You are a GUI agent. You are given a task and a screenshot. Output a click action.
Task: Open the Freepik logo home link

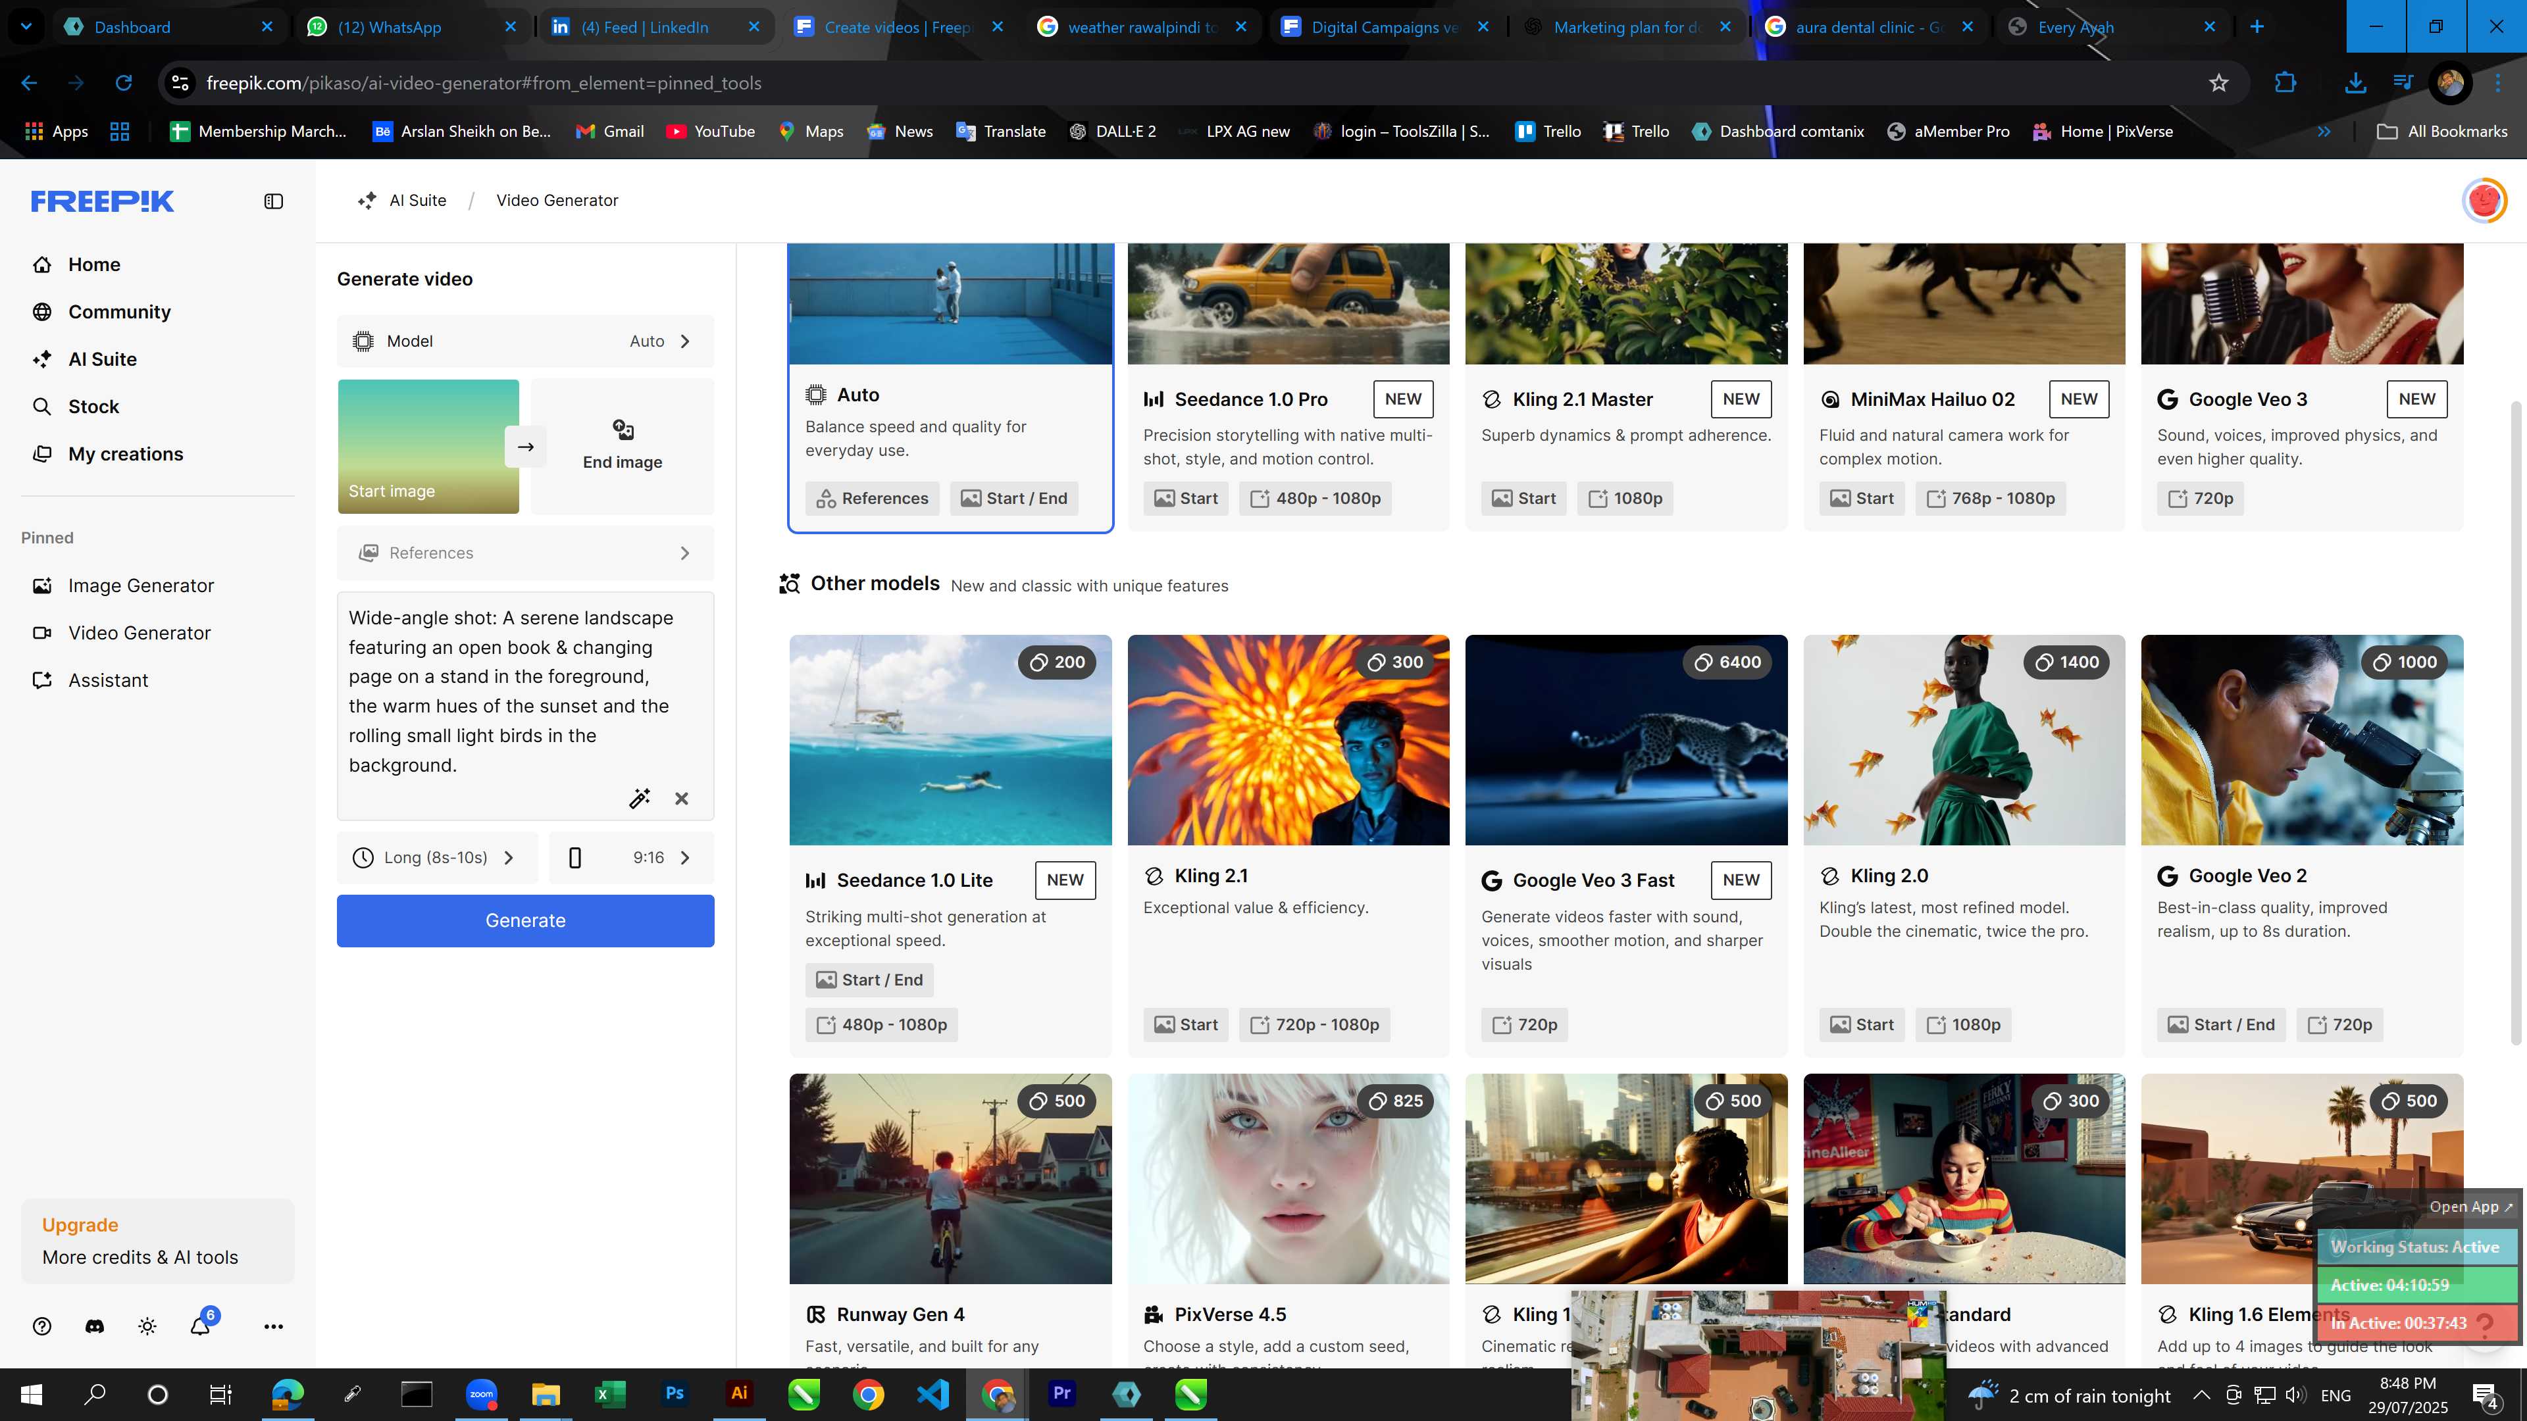(102, 201)
